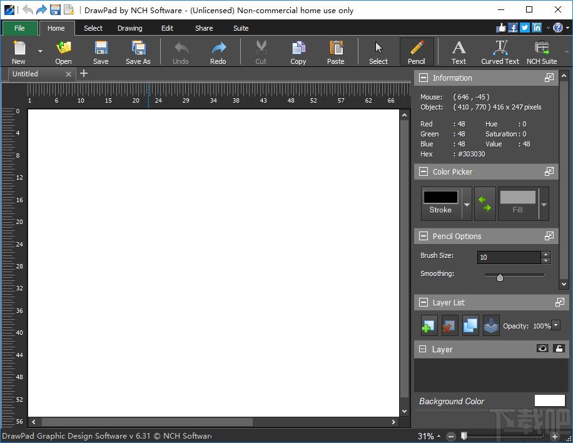The image size is (573, 443).
Task: Click the Open file toolbar icon
Action: (63, 51)
